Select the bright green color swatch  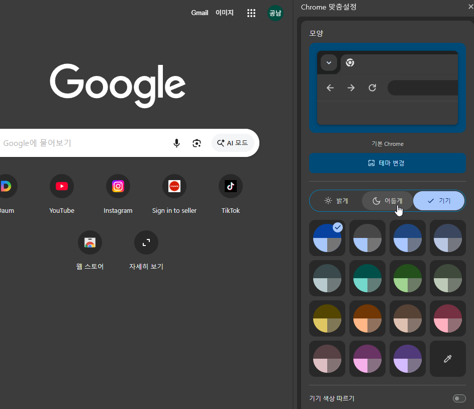[408, 278]
